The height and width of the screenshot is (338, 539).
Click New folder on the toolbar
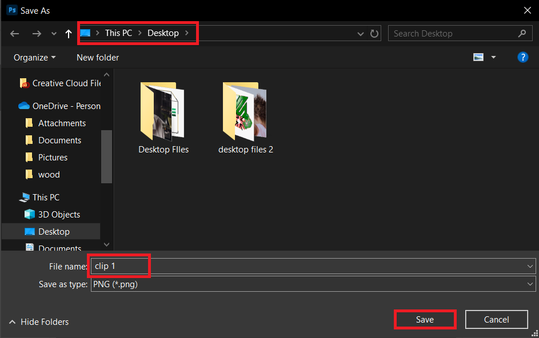coord(97,57)
